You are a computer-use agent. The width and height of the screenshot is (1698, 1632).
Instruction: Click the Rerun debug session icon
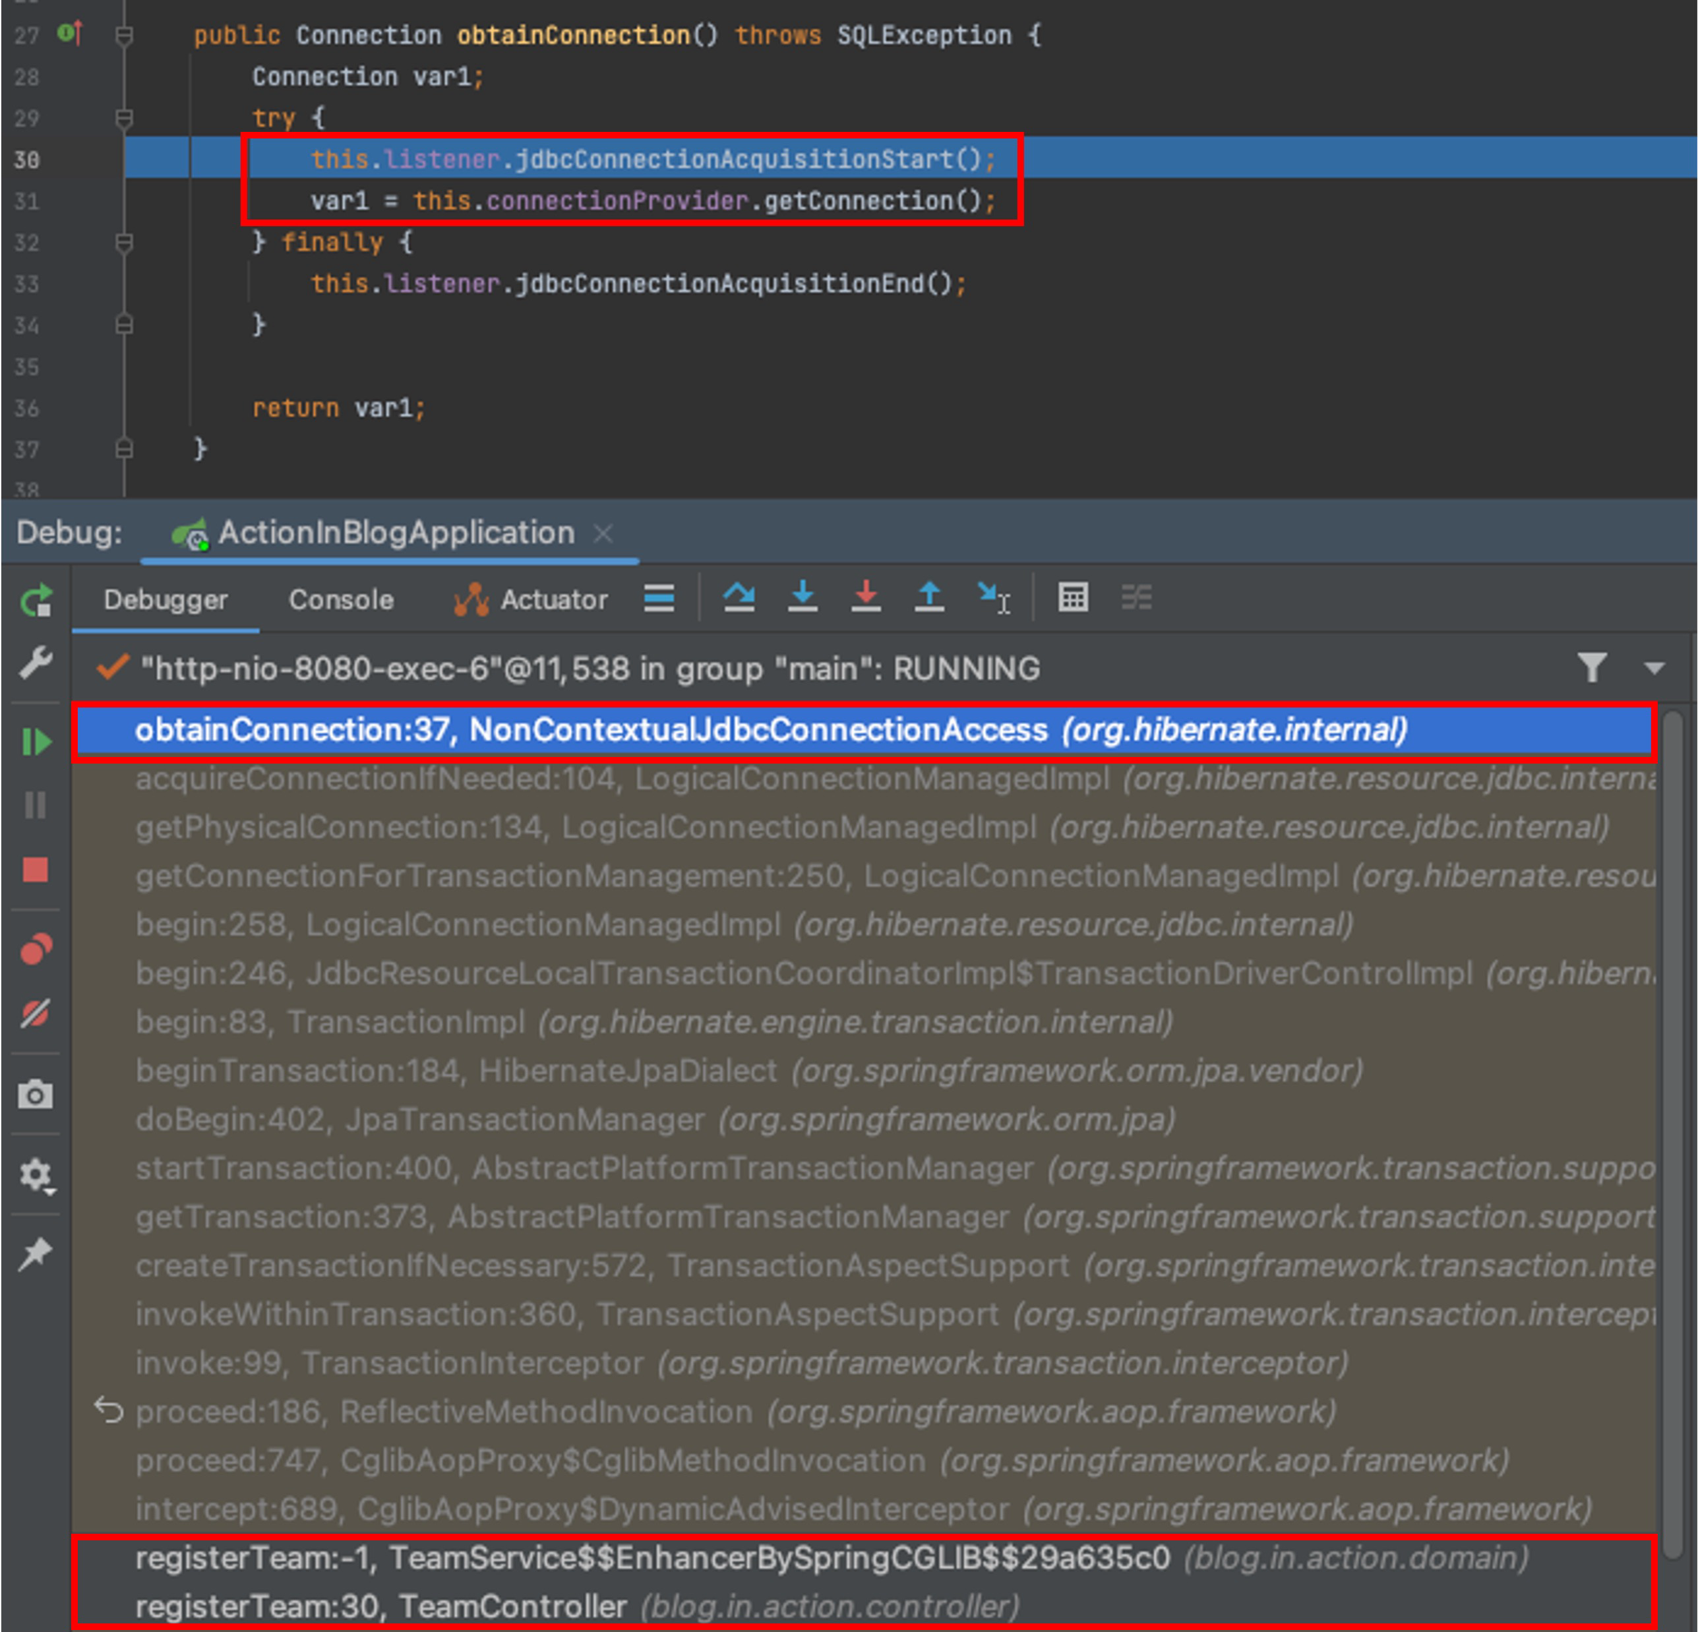click(x=36, y=600)
